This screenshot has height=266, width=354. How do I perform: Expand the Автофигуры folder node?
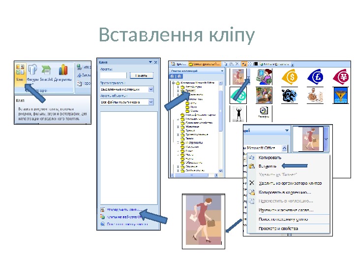pyautogui.click(x=178, y=87)
